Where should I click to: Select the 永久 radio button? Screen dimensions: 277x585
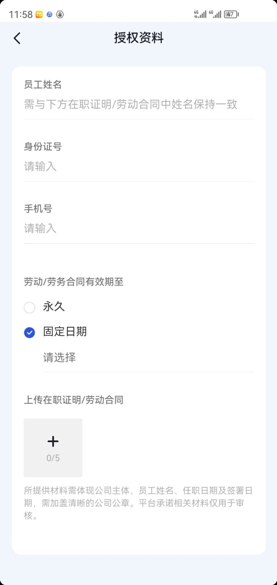point(29,307)
